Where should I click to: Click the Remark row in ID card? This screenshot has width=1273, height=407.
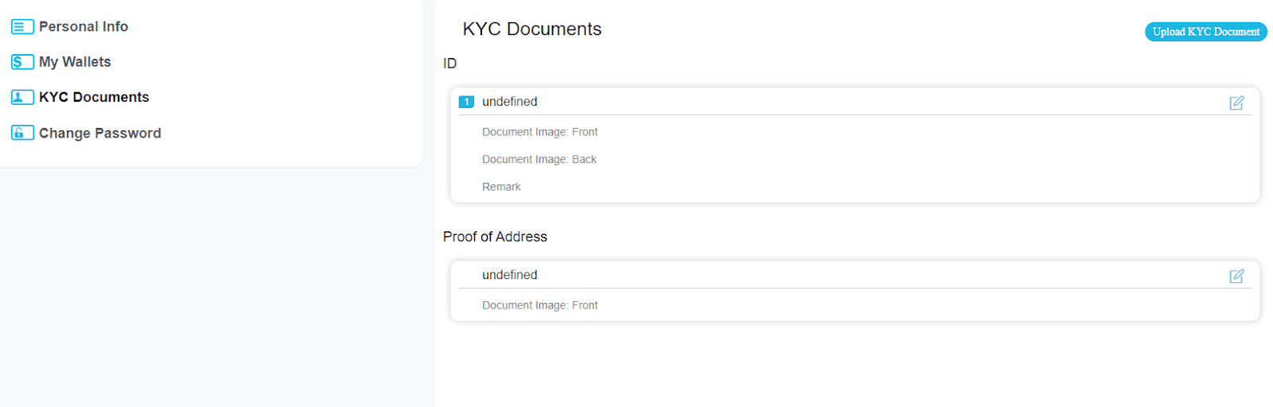click(x=501, y=187)
